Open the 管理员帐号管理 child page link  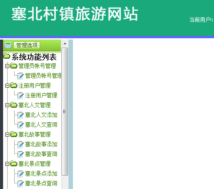click(43, 76)
